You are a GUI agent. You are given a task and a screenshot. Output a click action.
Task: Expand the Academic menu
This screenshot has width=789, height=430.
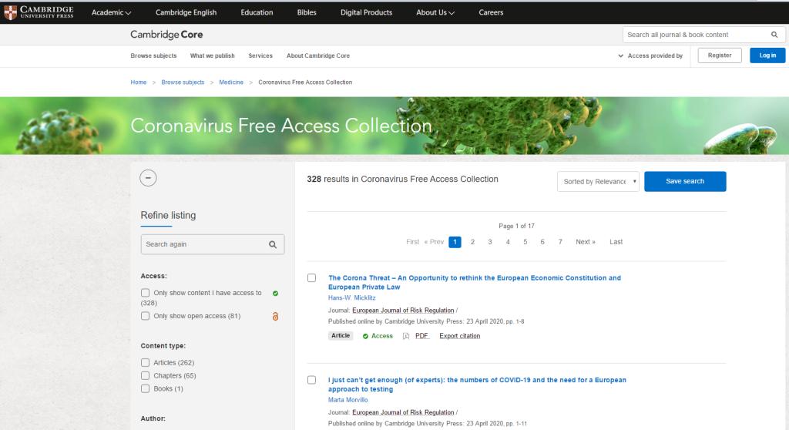click(111, 12)
